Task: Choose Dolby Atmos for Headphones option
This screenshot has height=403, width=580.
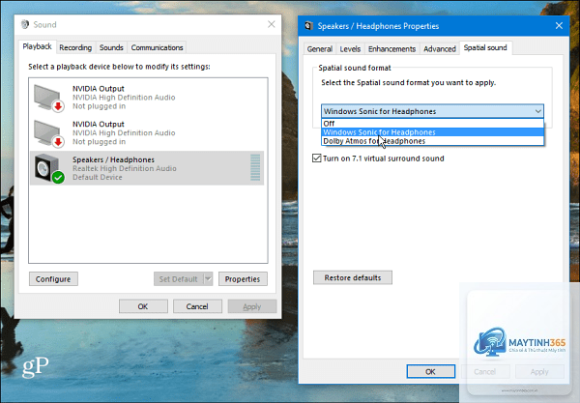Action: [432, 141]
